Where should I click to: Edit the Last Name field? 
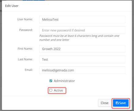82,59
